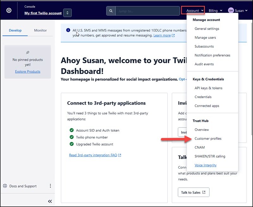Click the green check beside Upgraded Twilio account

[x=72, y=144]
